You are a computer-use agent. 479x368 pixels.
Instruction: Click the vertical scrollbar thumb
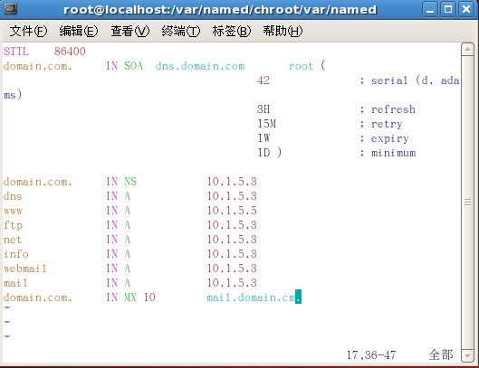467,203
